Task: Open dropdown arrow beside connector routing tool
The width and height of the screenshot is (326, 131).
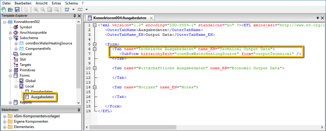Action: (73, 10)
